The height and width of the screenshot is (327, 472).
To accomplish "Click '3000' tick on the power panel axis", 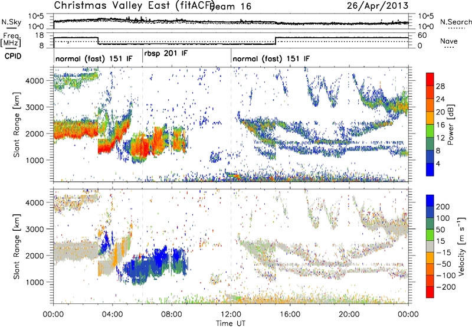I will [x=35, y=107].
